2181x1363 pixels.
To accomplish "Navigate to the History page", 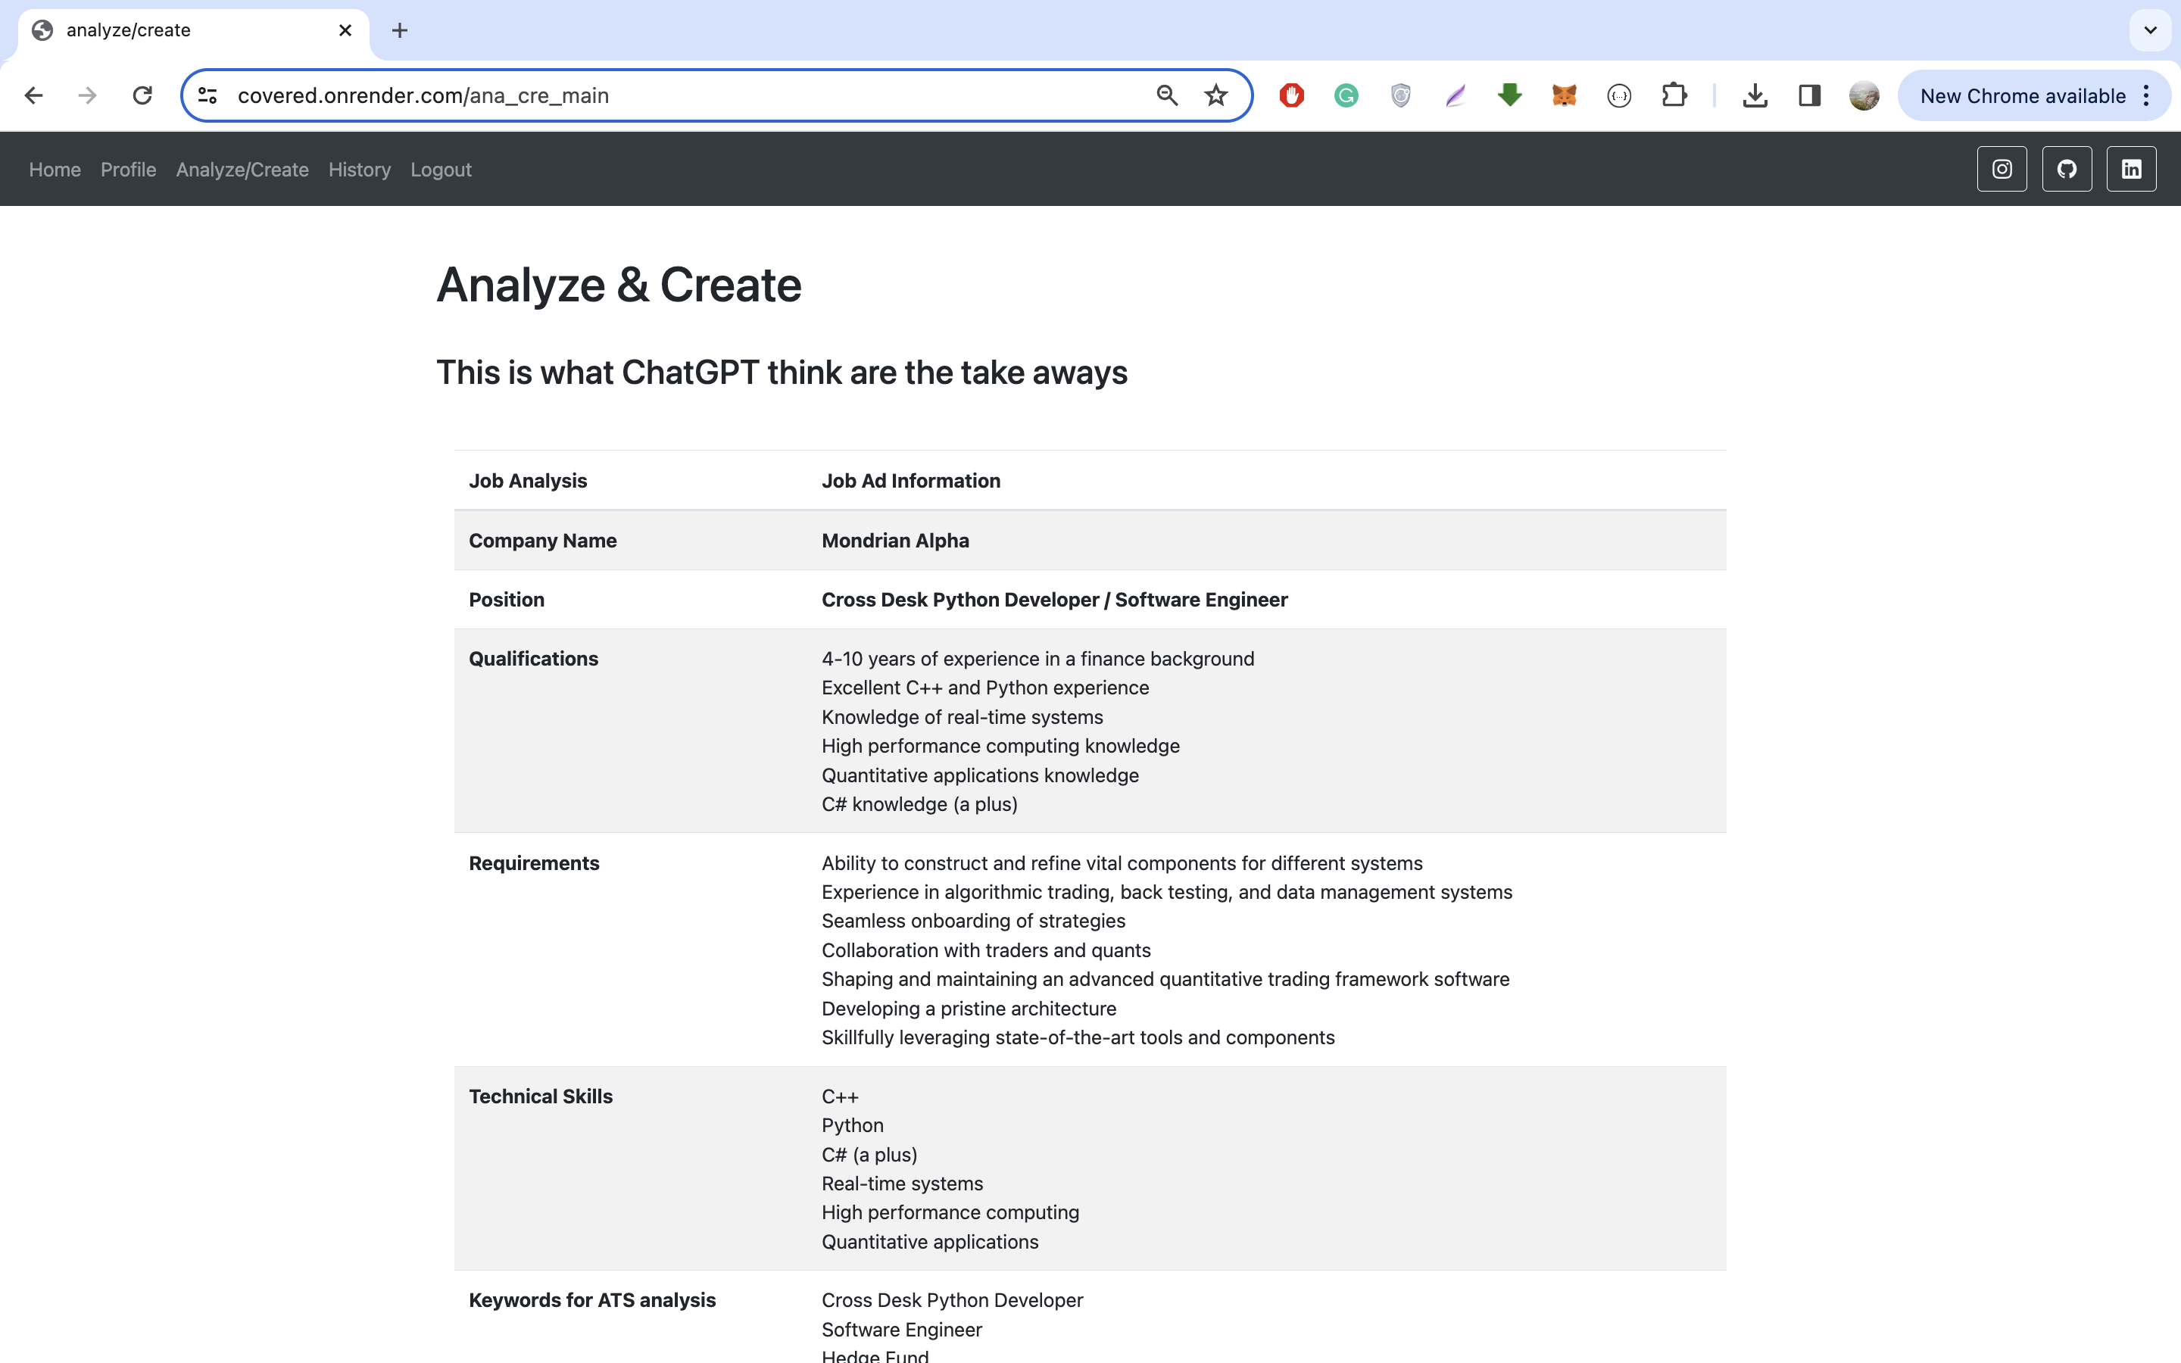I will (359, 170).
